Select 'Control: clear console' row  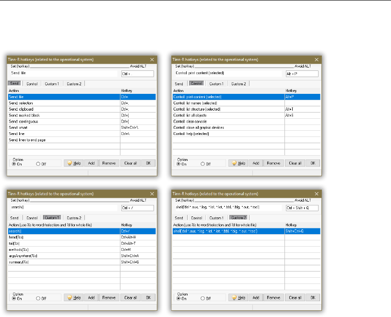247,122
